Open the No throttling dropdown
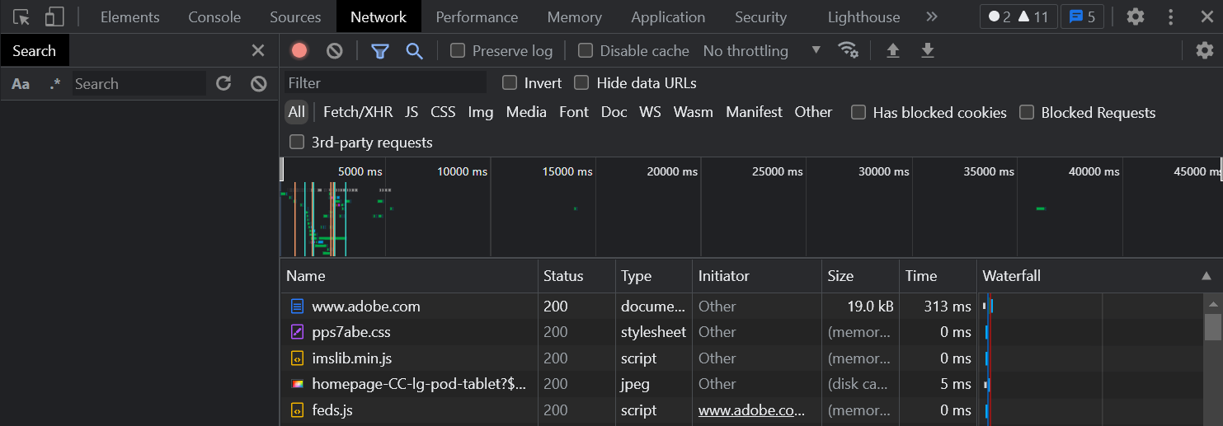The width and height of the screenshot is (1223, 426). [x=761, y=51]
